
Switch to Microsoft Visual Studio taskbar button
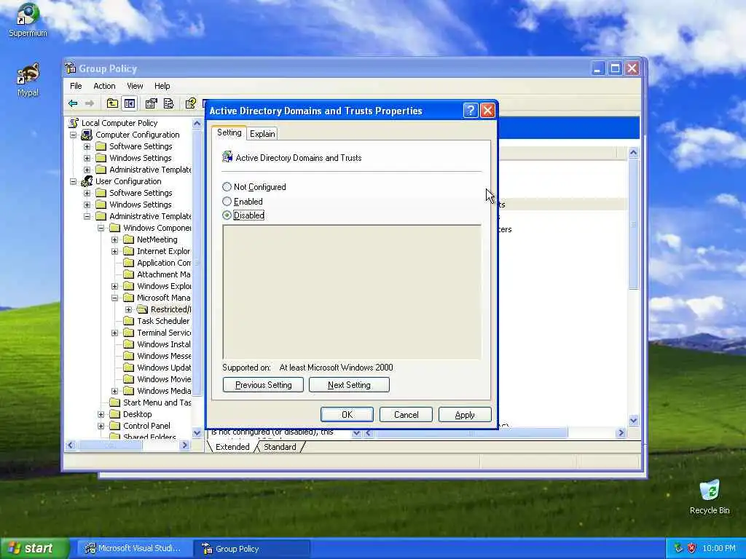(134, 549)
